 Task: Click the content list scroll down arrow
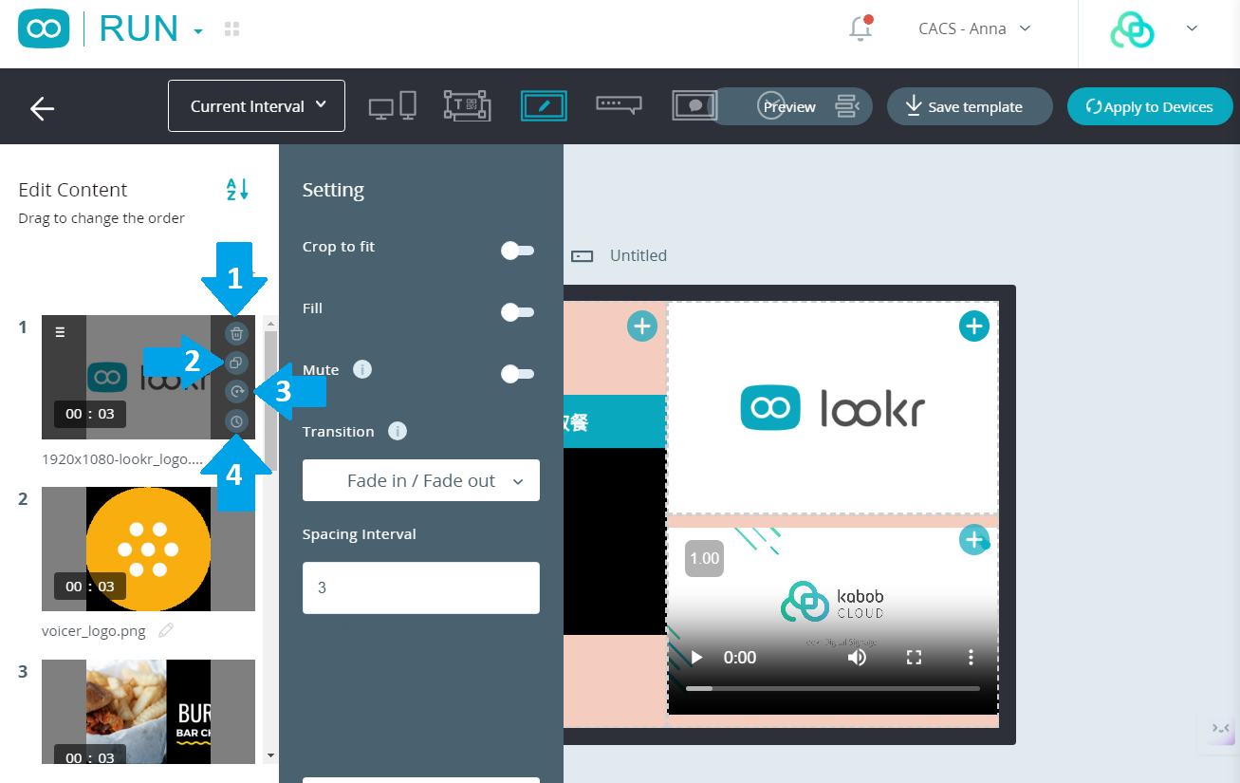click(x=270, y=755)
